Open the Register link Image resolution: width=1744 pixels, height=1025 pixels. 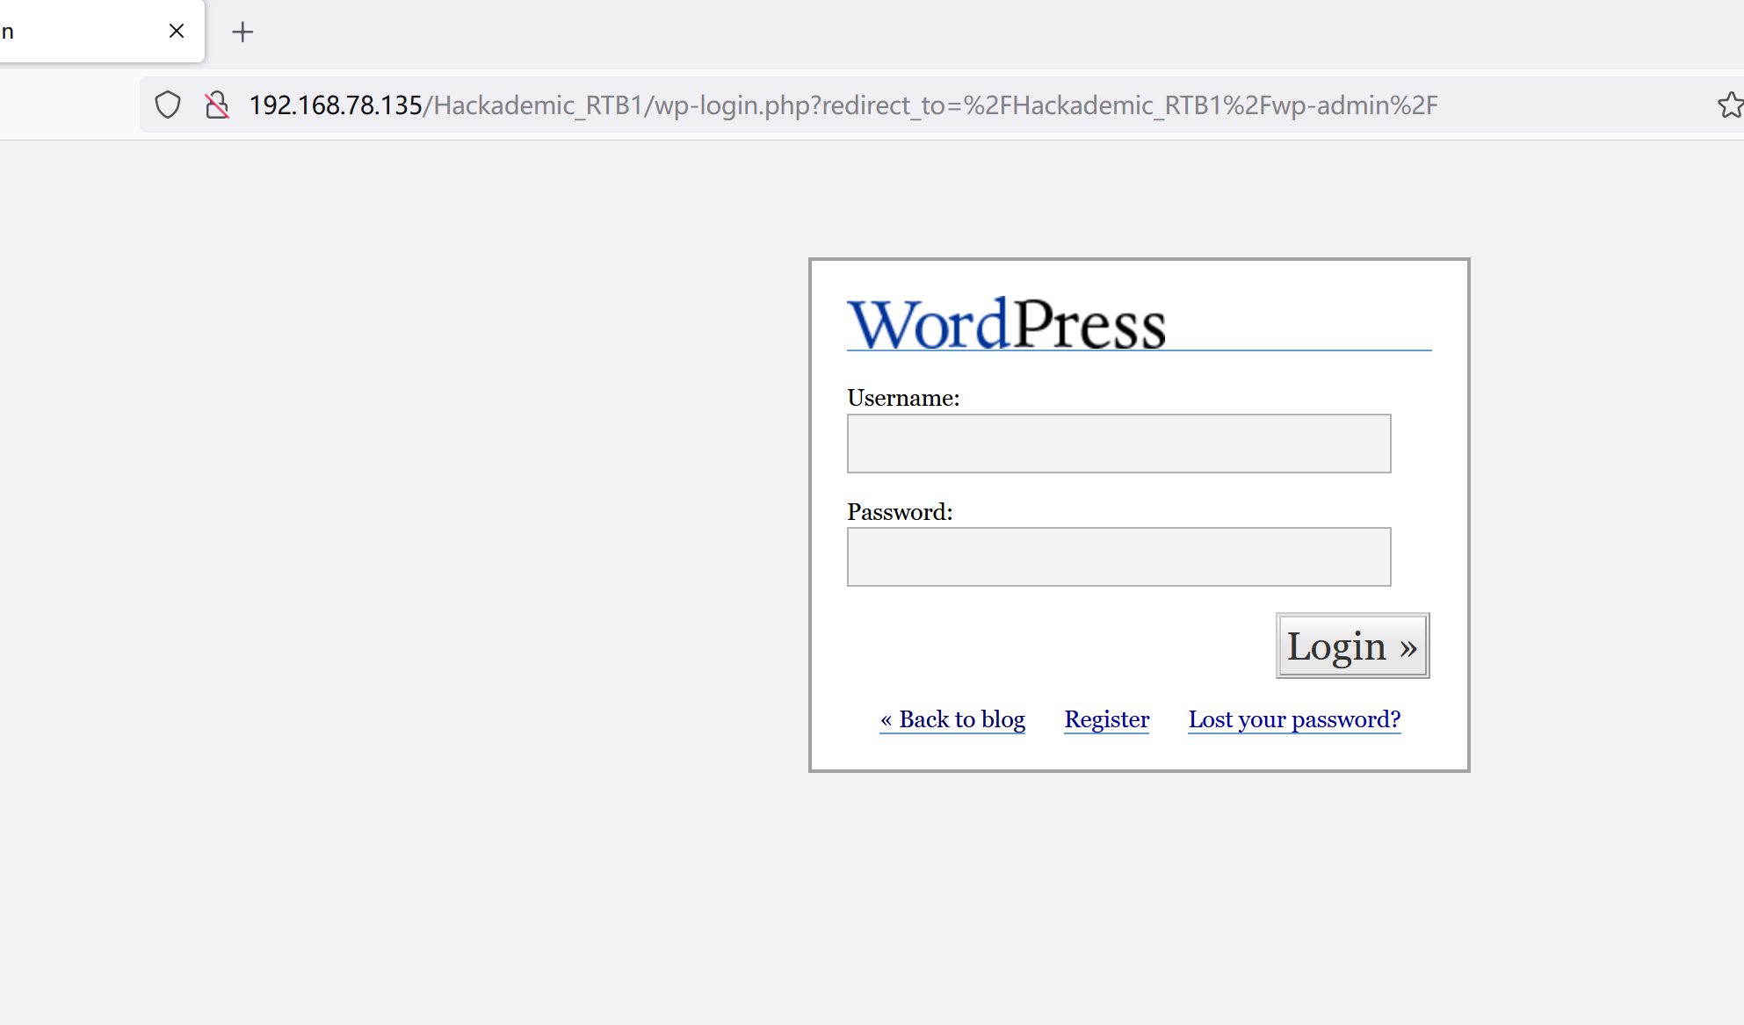coord(1106,719)
